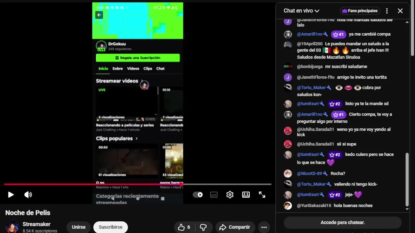Open video settings gear

coord(230,194)
